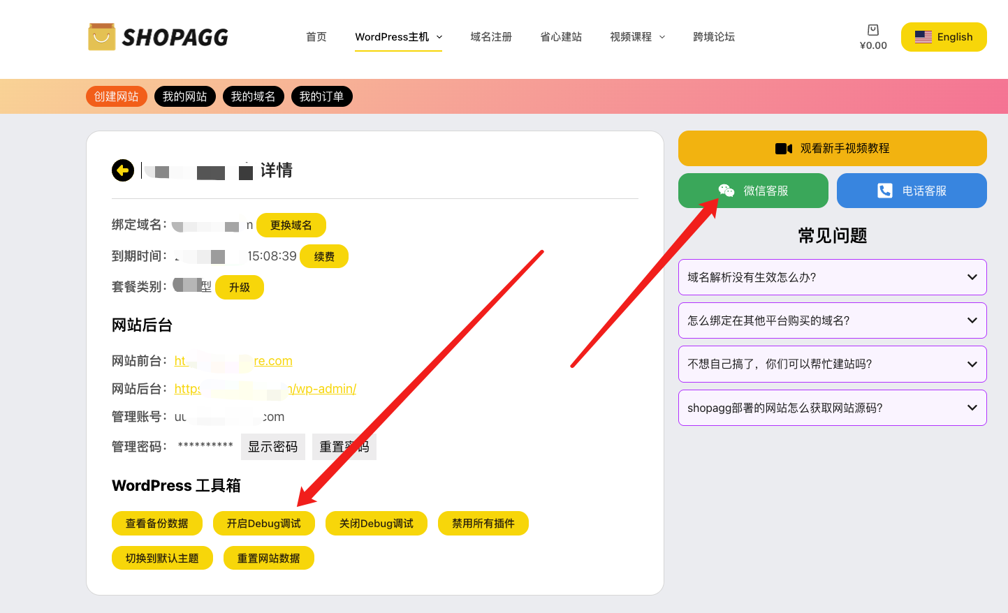
Task: Click 禁用所有插件 button
Action: [483, 524]
